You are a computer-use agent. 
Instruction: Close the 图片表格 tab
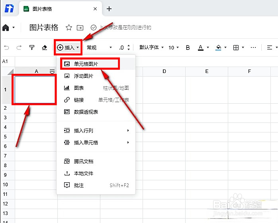pyautogui.click(x=95, y=9)
